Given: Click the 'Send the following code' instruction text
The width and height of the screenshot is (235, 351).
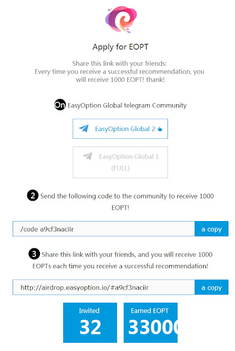Looking at the screenshot, I should pyautogui.click(x=127, y=202).
